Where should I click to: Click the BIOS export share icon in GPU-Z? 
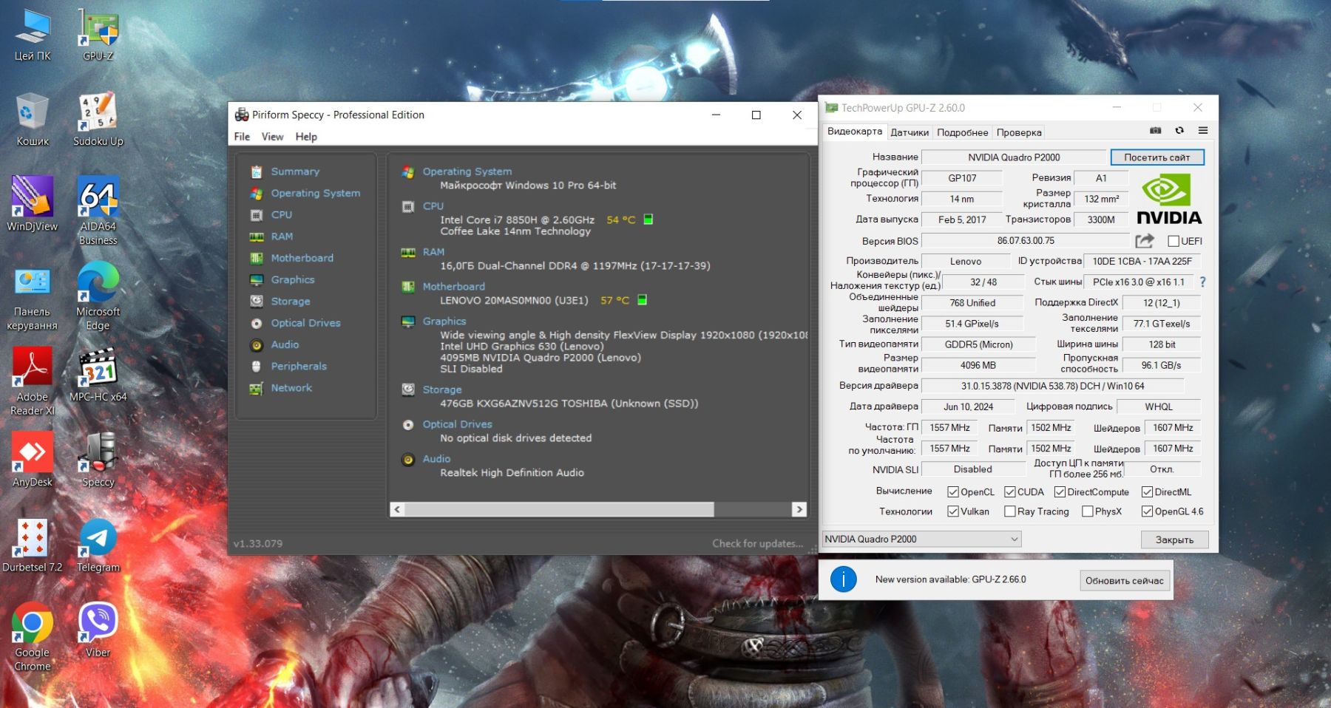pyautogui.click(x=1145, y=241)
